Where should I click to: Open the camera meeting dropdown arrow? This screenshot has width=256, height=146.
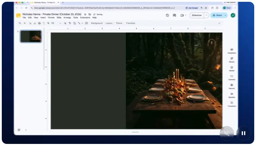tap(186, 15)
